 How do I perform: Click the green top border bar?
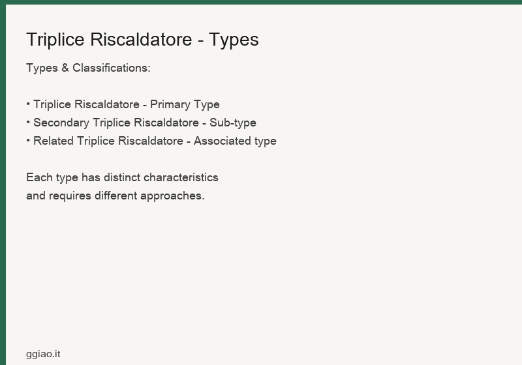click(x=261, y=2)
